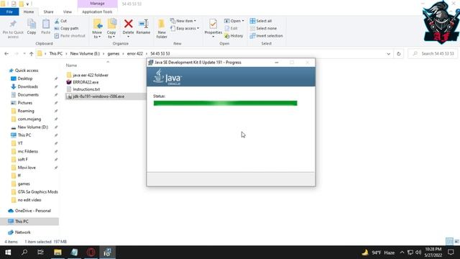Viewport: 460px width, 259px height.
Task: Open the Windows Start menu
Action: (x=8, y=253)
